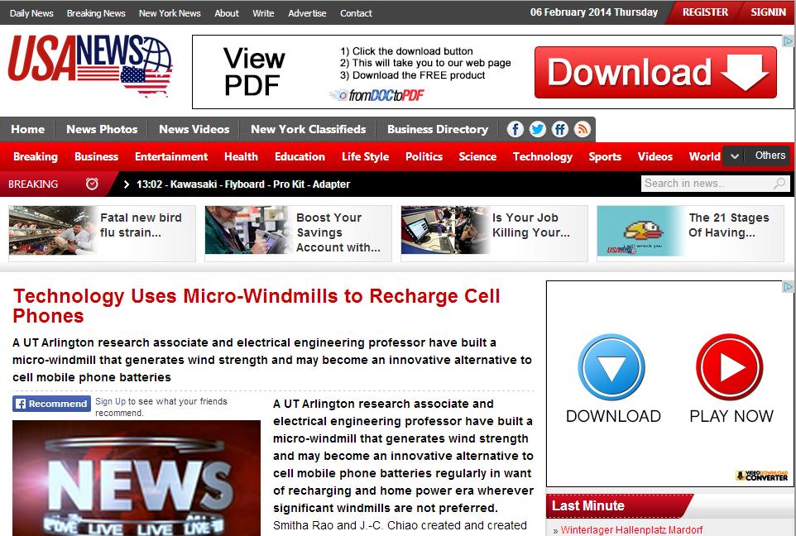Open the Twitter bird icon

[538, 129]
